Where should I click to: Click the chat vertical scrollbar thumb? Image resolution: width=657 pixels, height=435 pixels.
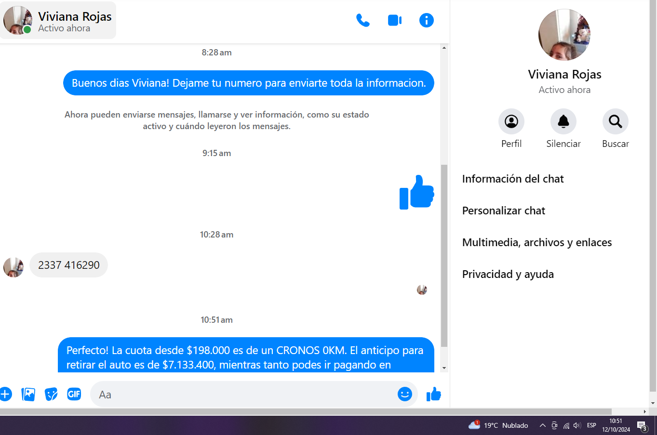point(444,255)
